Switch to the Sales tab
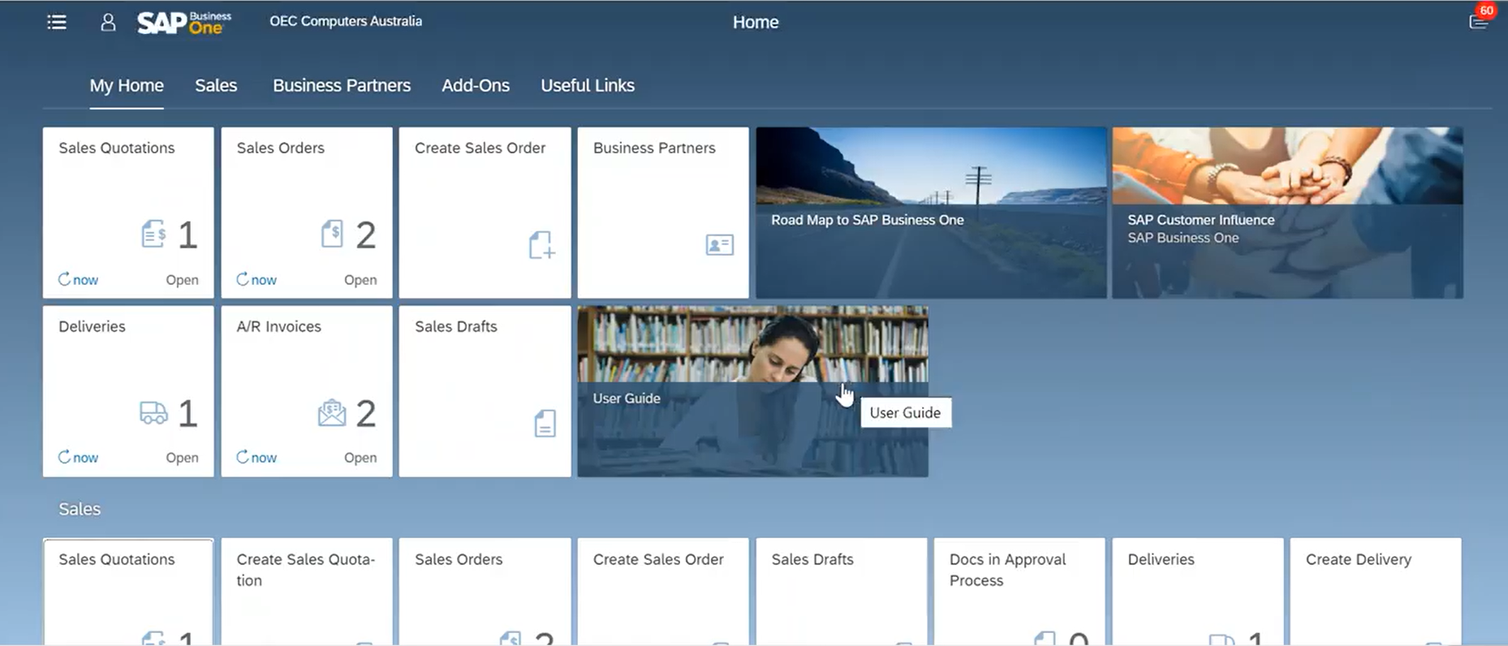This screenshot has width=1508, height=646. 216,85
